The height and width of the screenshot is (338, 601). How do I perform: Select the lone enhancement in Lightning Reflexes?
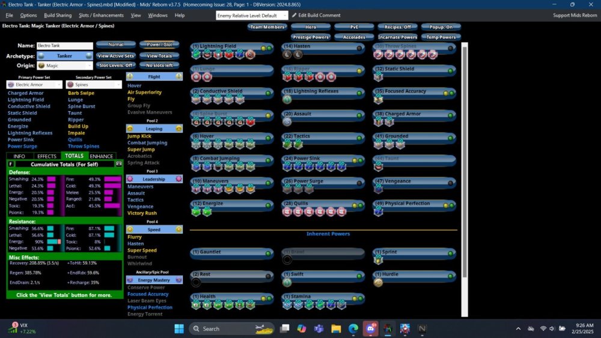287,99
